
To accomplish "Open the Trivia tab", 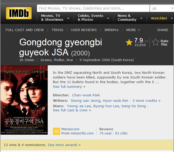I will click(57, 30).
